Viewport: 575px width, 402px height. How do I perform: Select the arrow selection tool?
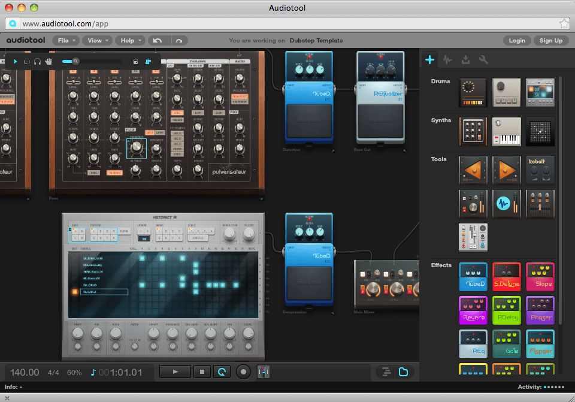(16, 61)
